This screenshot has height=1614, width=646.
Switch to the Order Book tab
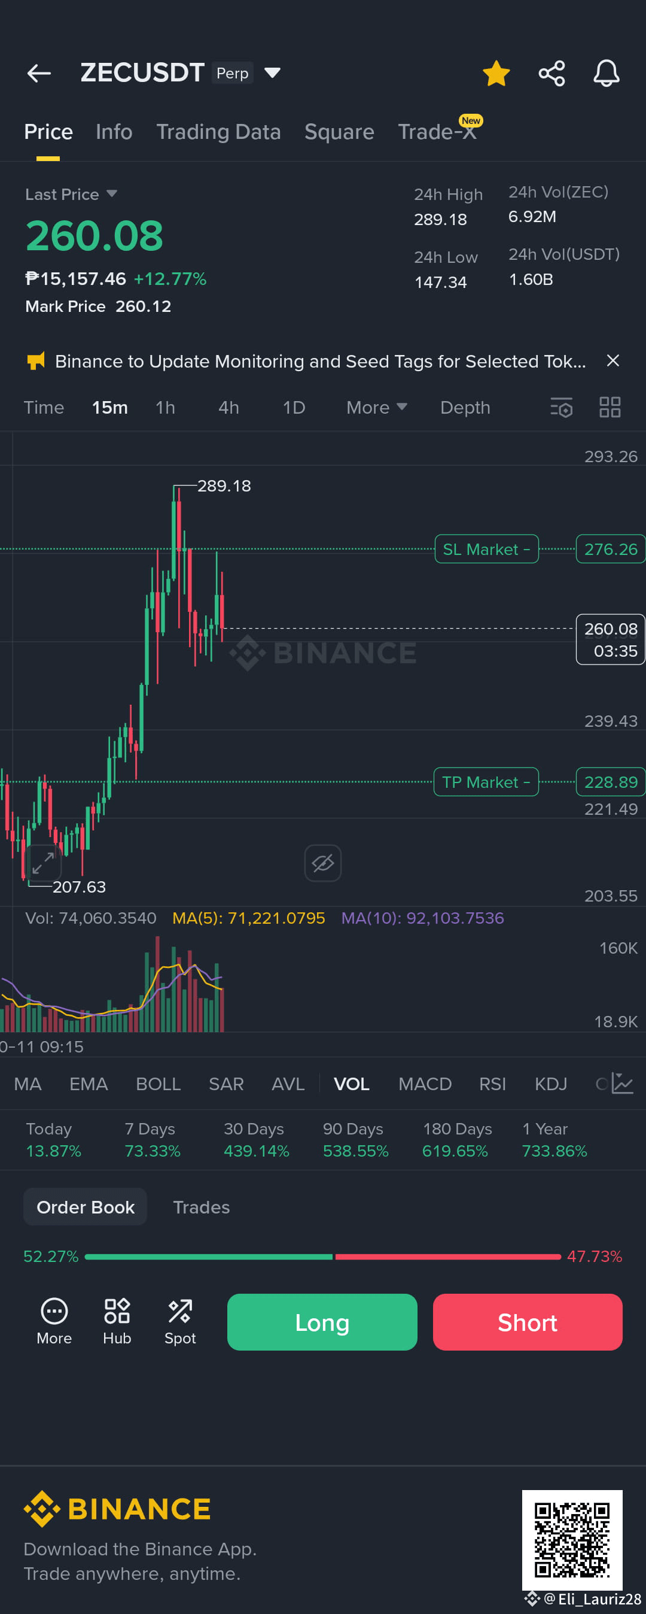[85, 1207]
